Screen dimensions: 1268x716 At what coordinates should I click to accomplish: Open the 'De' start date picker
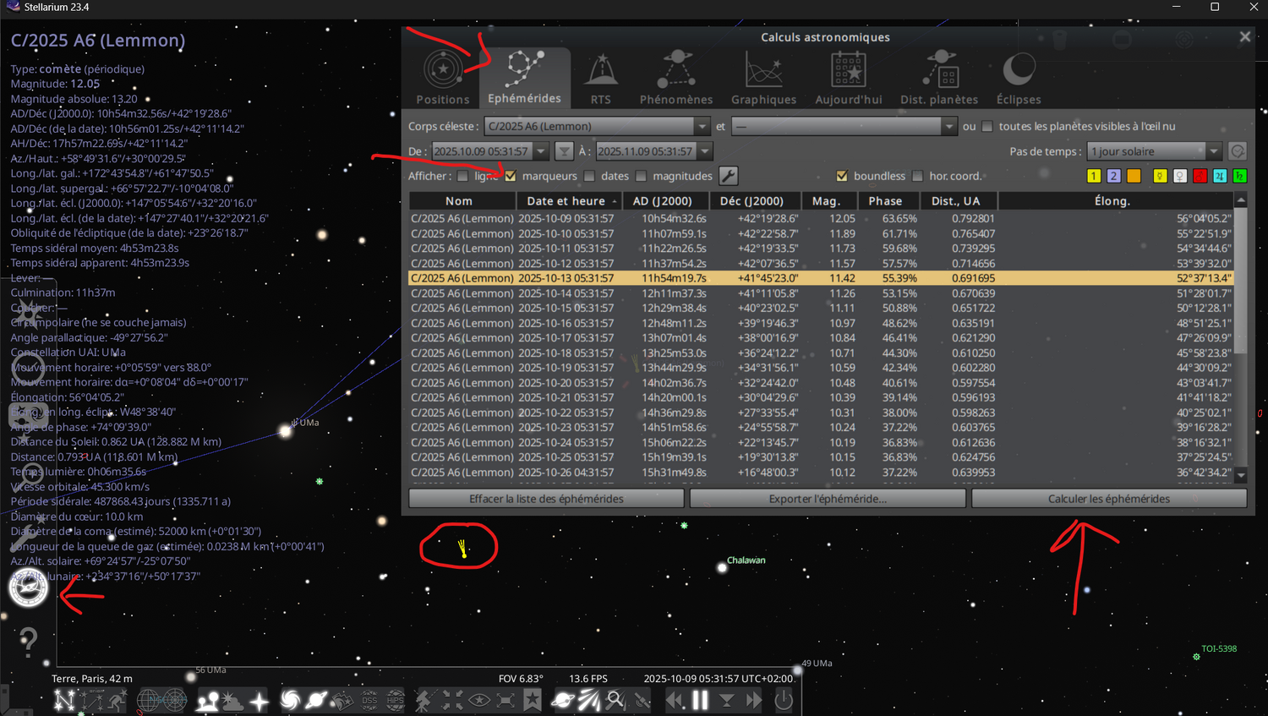[x=489, y=151]
